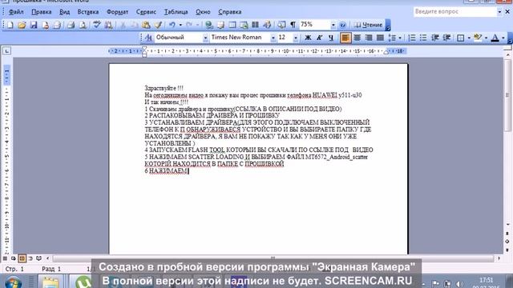
Task: Insert a table icon
Action: pos(232,25)
